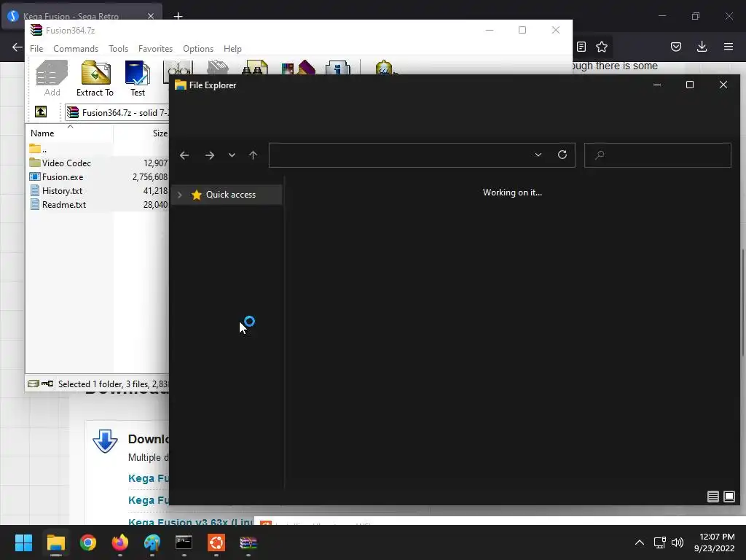The height and width of the screenshot is (560, 746).
Task: Select Quick access in navigation pane
Action: tap(227, 195)
